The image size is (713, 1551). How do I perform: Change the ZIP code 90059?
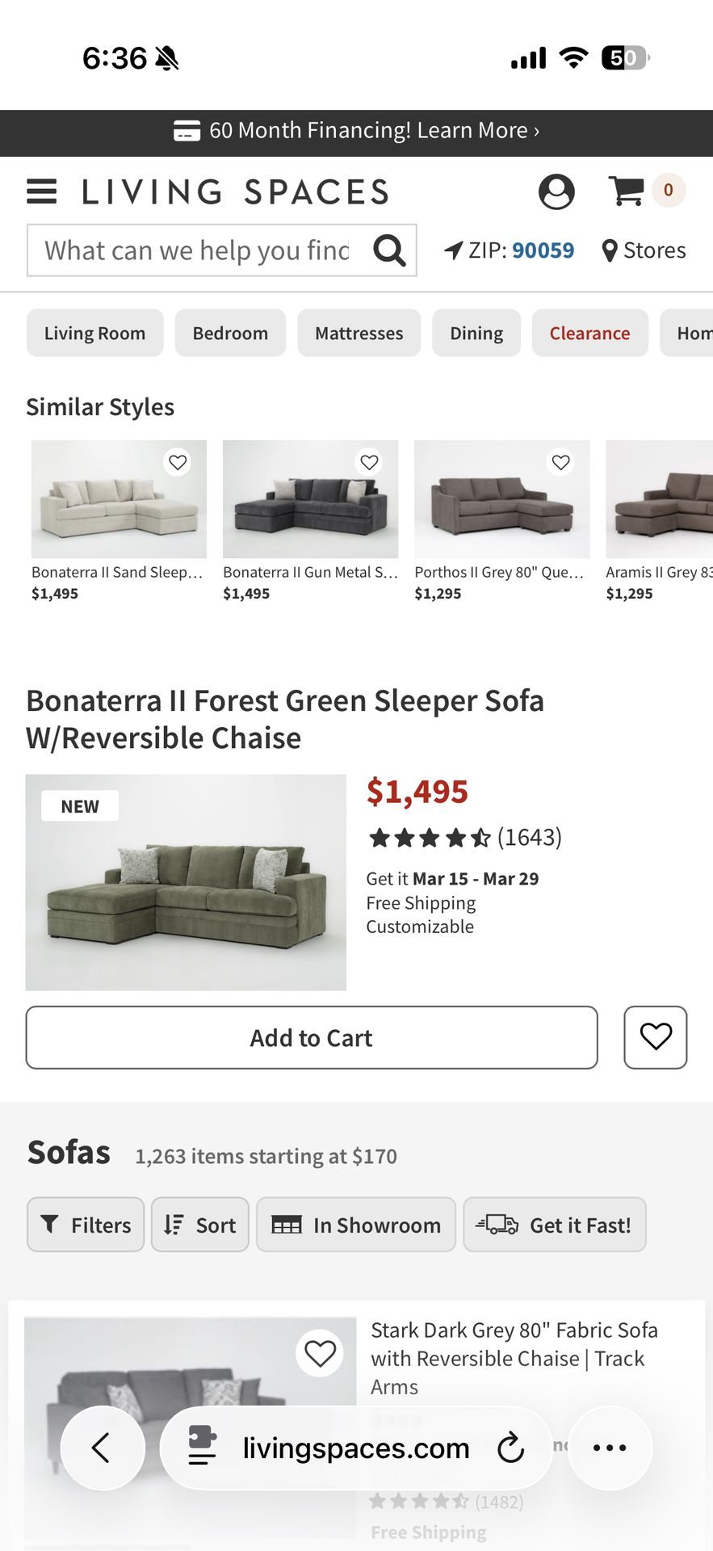tap(543, 250)
